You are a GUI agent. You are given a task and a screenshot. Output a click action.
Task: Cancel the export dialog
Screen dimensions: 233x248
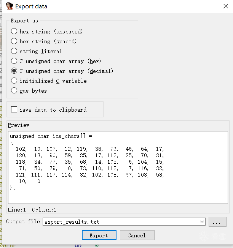point(137,235)
